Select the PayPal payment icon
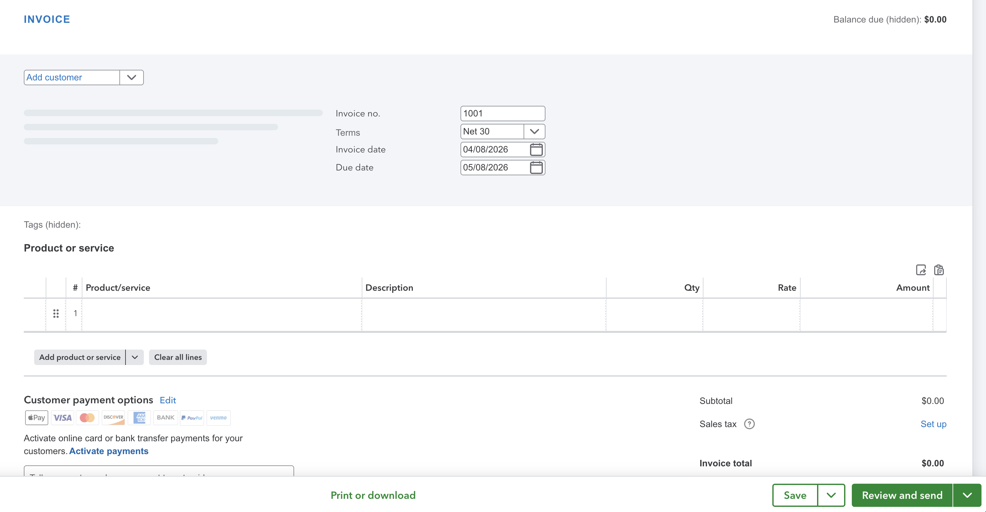 tap(192, 418)
